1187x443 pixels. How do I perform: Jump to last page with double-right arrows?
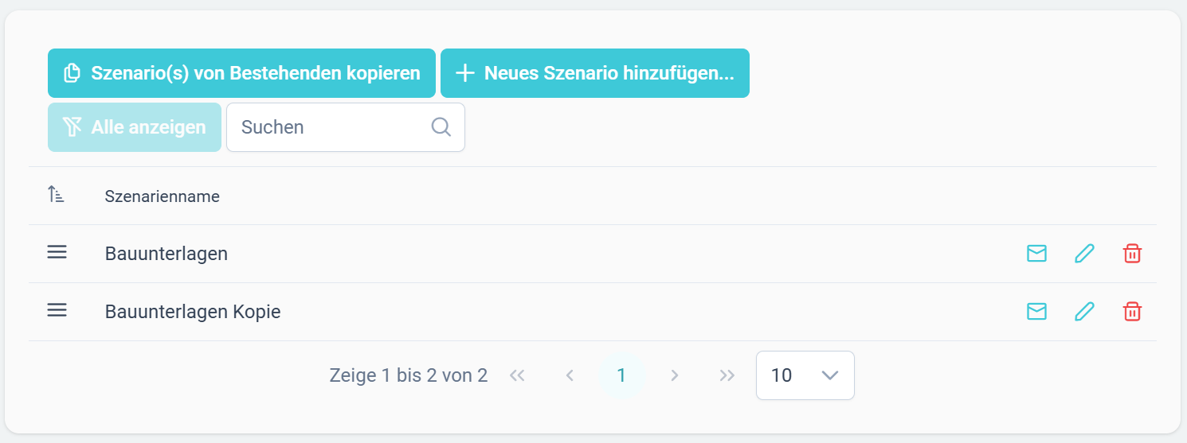click(727, 375)
